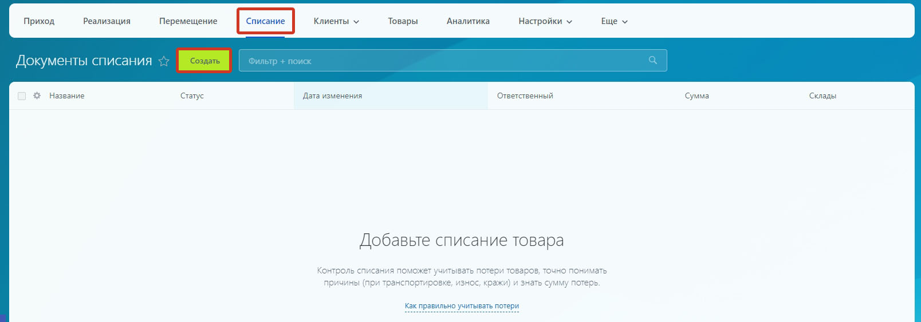This screenshot has width=921, height=322.
Task: Open Как правильно учитывать потери link
Action: click(x=462, y=306)
